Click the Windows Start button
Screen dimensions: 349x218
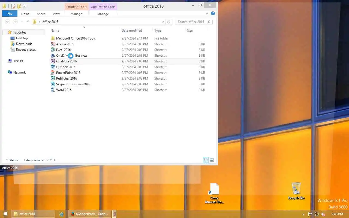coord(5,214)
